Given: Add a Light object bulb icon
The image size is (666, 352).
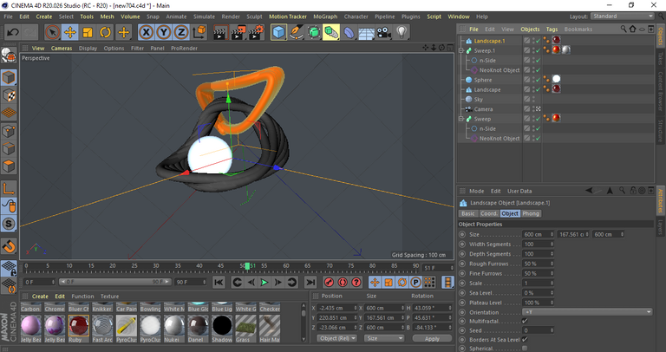Looking at the screenshot, I should tap(402, 32).
